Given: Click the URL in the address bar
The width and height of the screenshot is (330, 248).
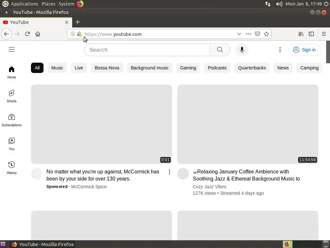Looking at the screenshot, I should click(113, 34).
